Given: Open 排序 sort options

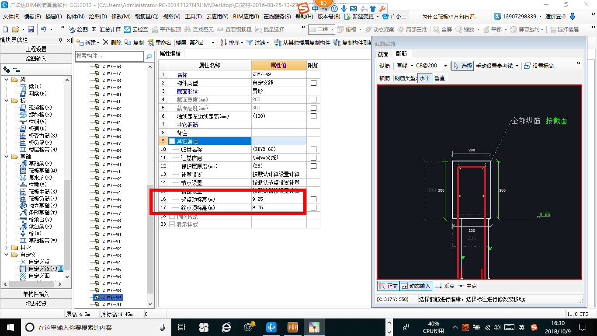Looking at the screenshot, I should coord(232,42).
